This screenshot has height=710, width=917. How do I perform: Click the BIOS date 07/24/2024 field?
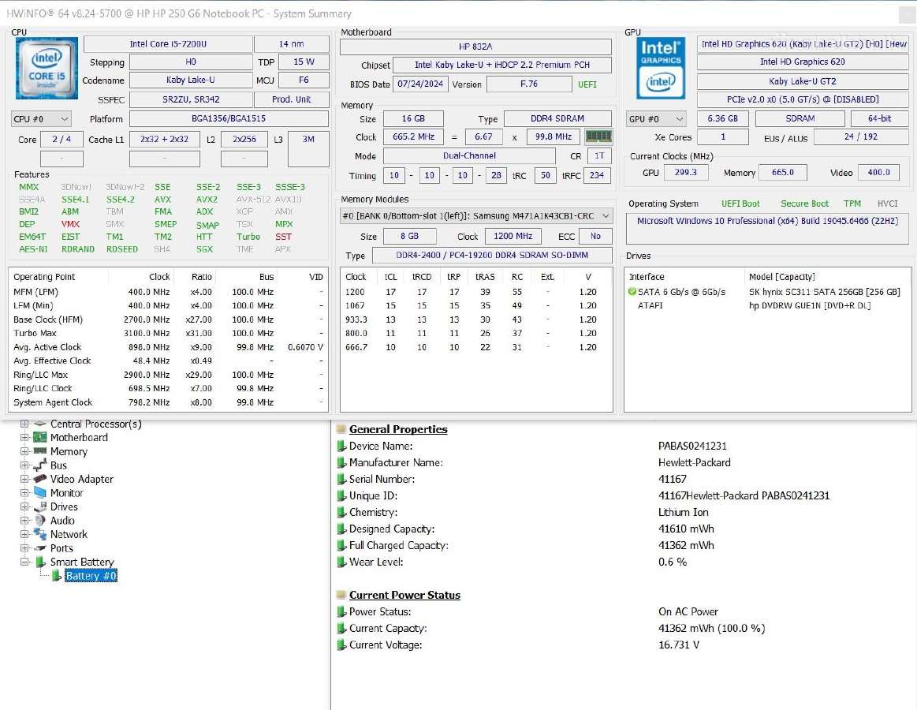point(420,84)
